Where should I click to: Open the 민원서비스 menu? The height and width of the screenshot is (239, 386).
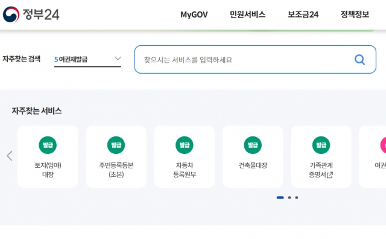pyautogui.click(x=247, y=14)
